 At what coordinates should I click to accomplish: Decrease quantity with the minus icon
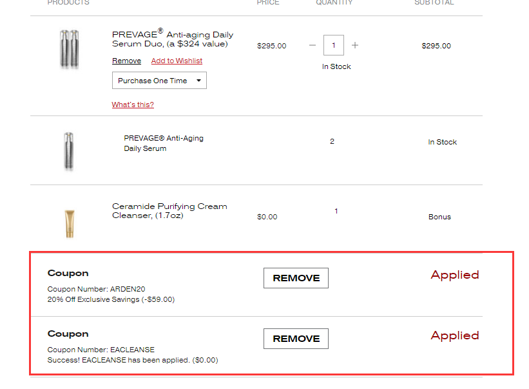[313, 46]
